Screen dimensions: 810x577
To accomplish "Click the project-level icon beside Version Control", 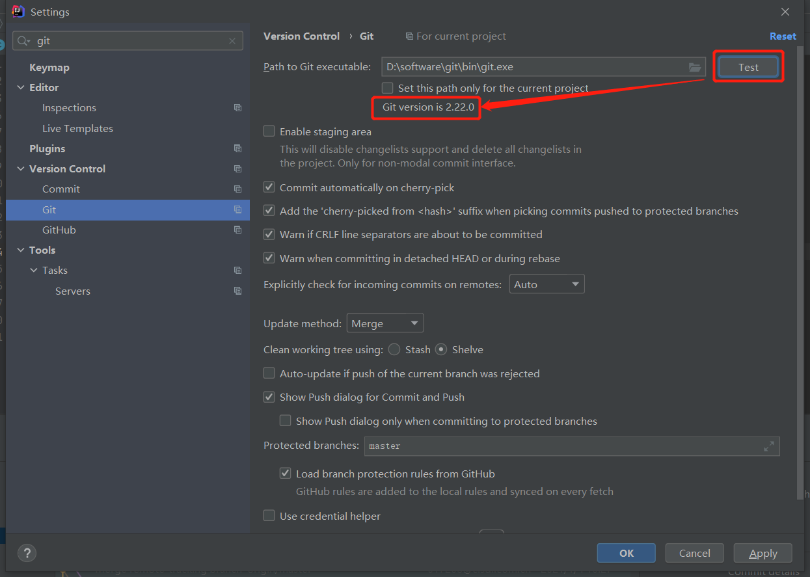I will click(237, 168).
